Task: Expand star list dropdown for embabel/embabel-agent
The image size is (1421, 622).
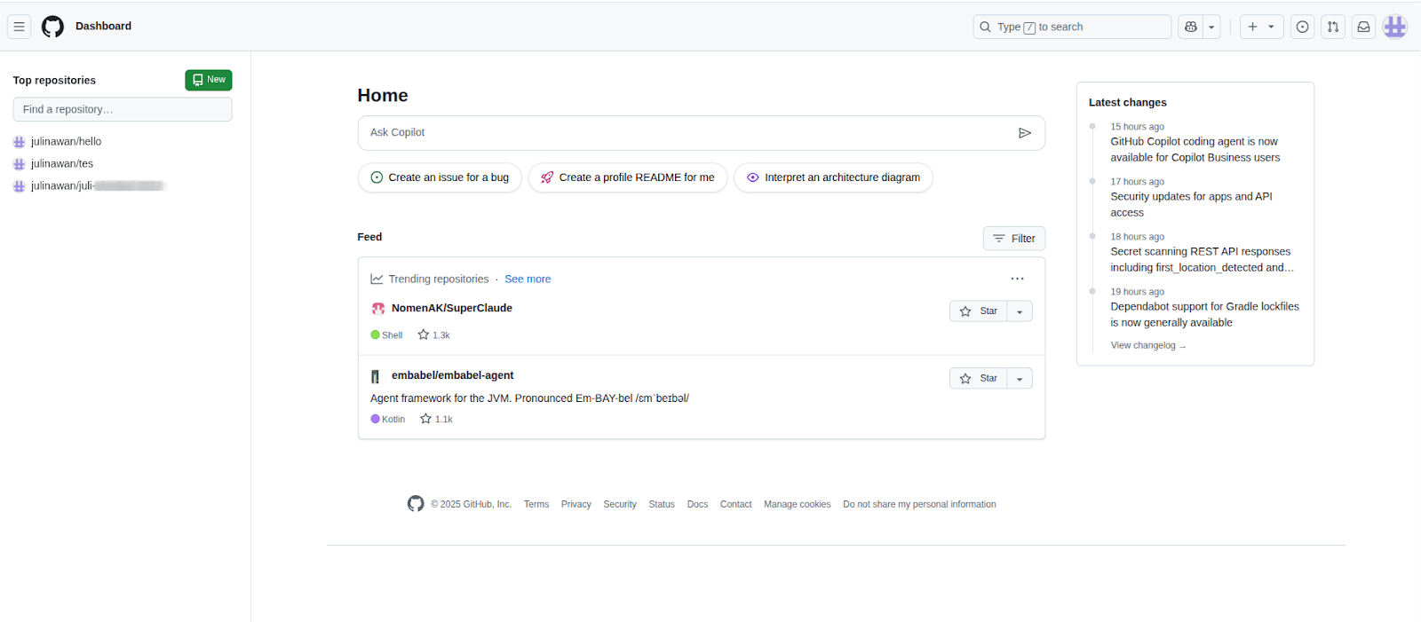Action: pos(1020,379)
